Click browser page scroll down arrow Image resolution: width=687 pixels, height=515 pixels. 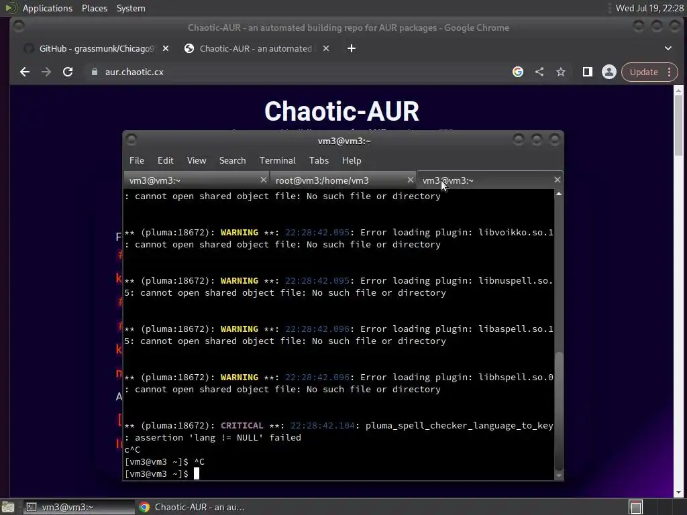(x=678, y=492)
